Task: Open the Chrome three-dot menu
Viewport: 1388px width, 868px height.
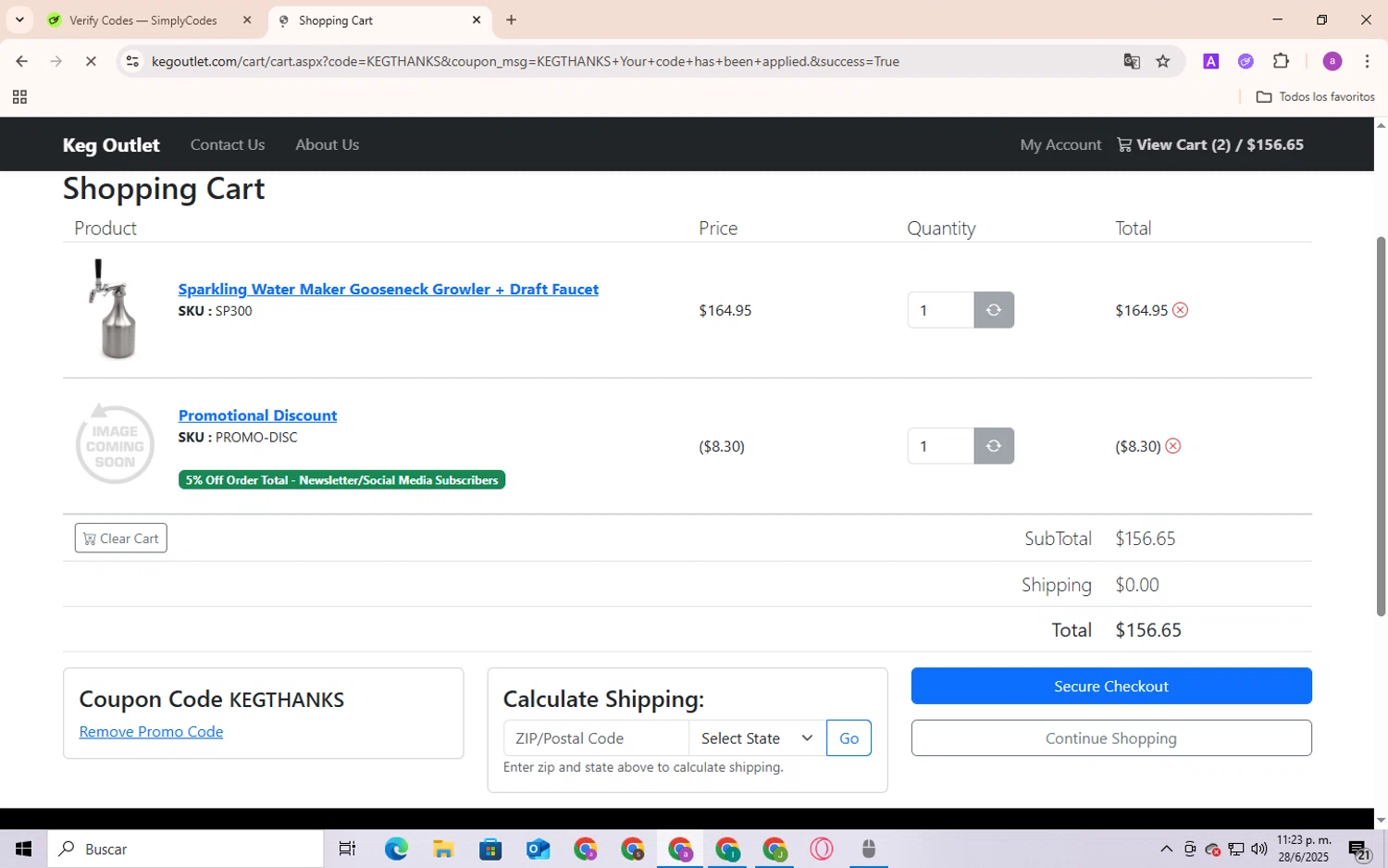Action: pos(1367,61)
